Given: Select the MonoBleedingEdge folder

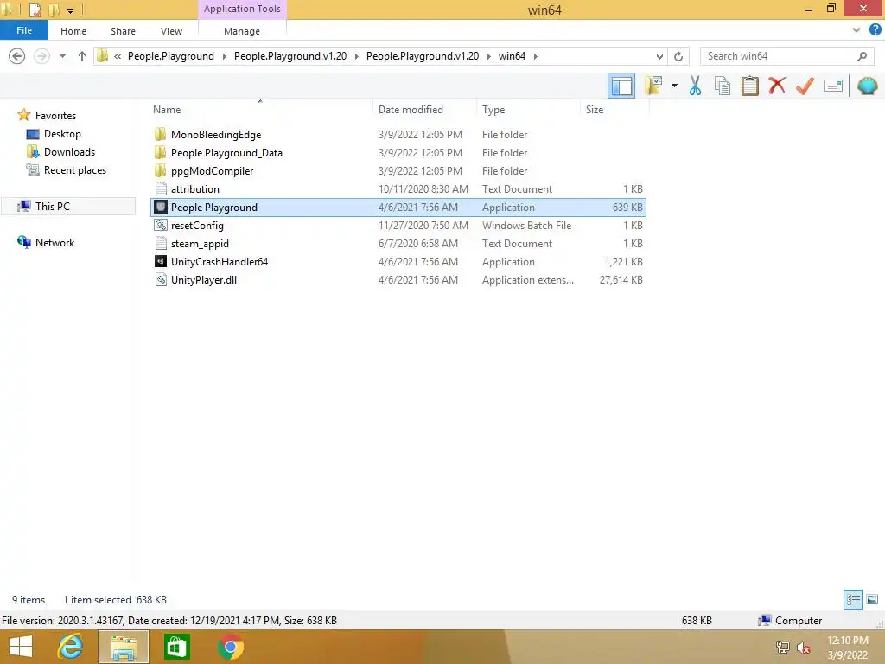Looking at the screenshot, I should pos(398,134).
